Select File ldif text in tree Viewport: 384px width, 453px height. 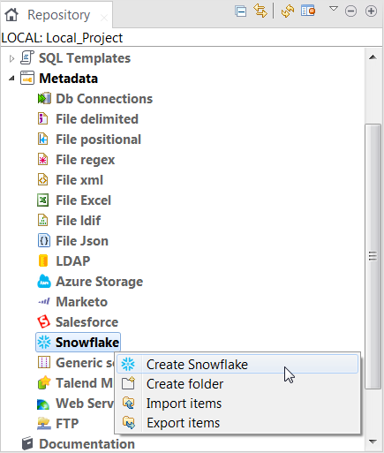(79, 221)
